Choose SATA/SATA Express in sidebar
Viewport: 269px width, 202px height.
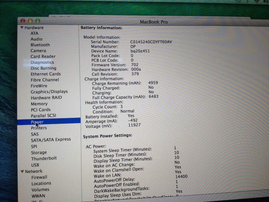coord(51,139)
